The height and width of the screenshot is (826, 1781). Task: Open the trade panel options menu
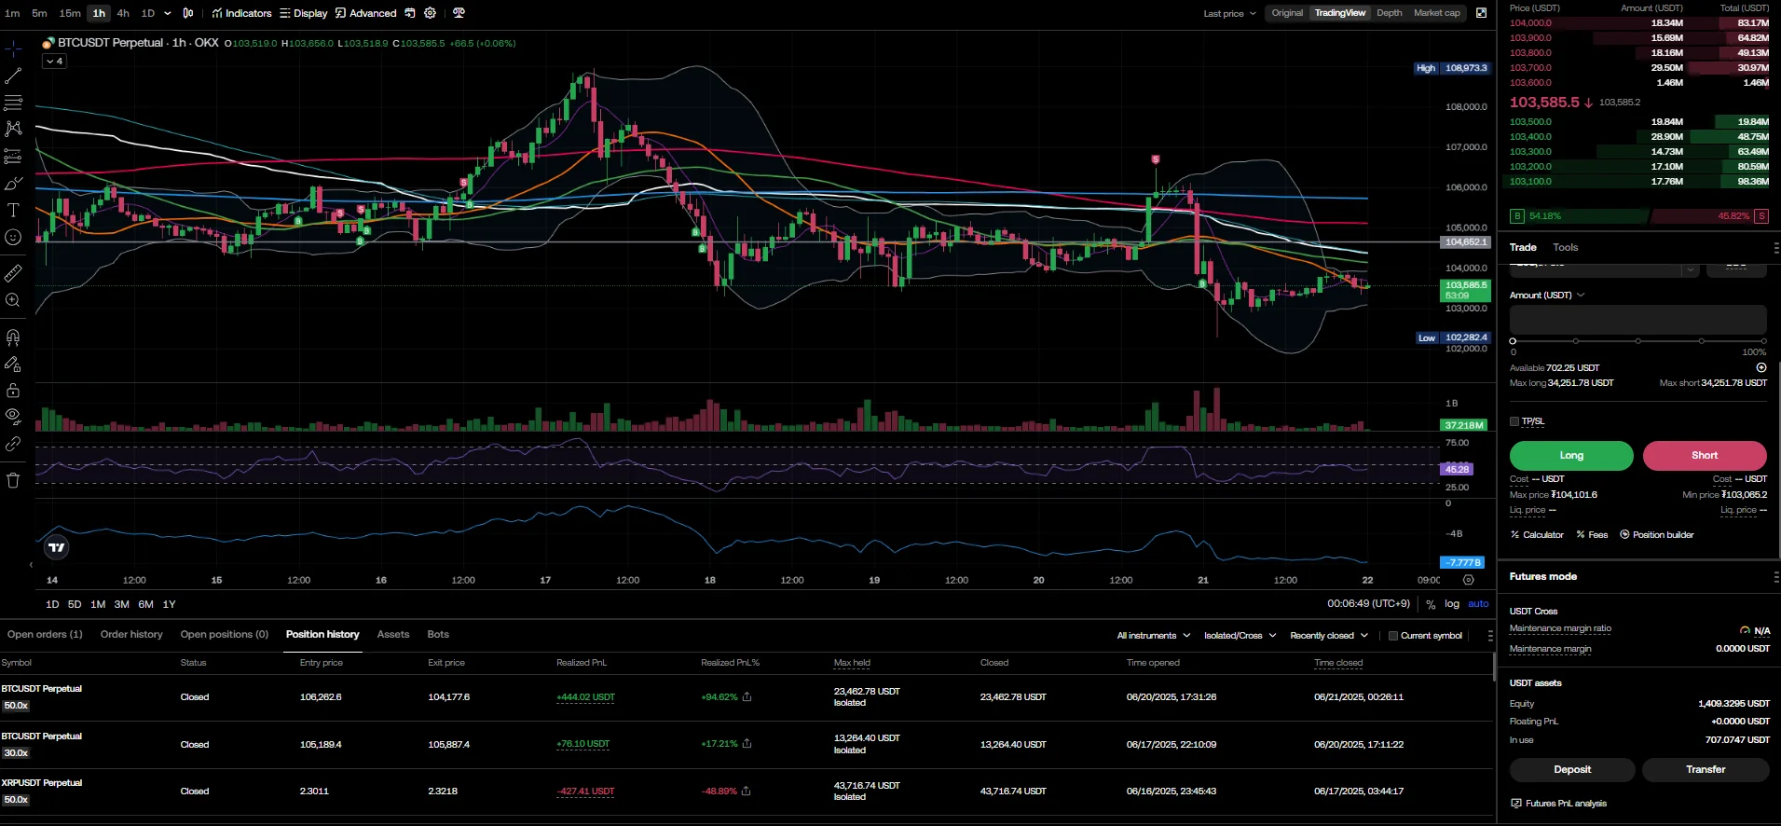pyautogui.click(x=1775, y=247)
